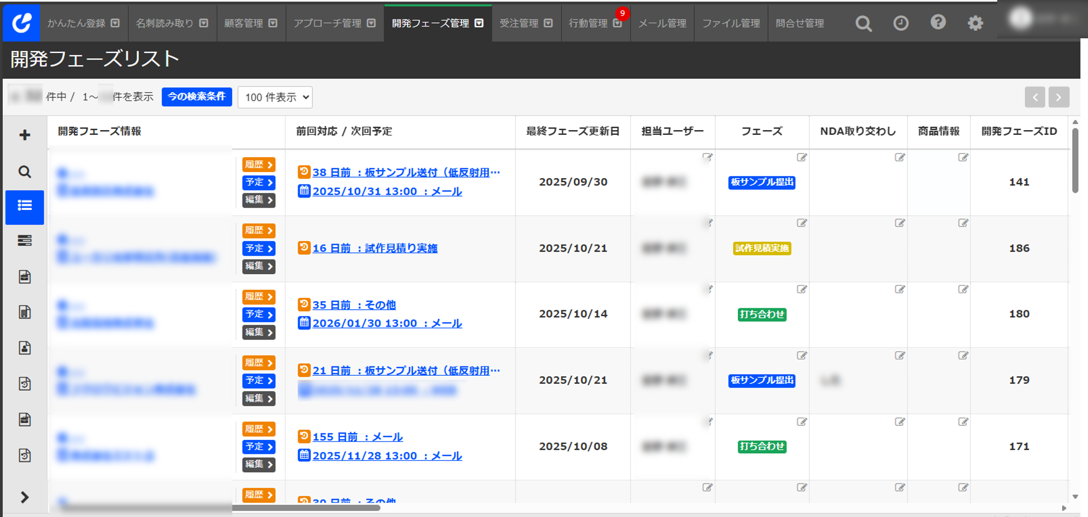The height and width of the screenshot is (517, 1088).
Task: Click the 板サンプル提出 badge in ID 141 row
Action: (762, 182)
